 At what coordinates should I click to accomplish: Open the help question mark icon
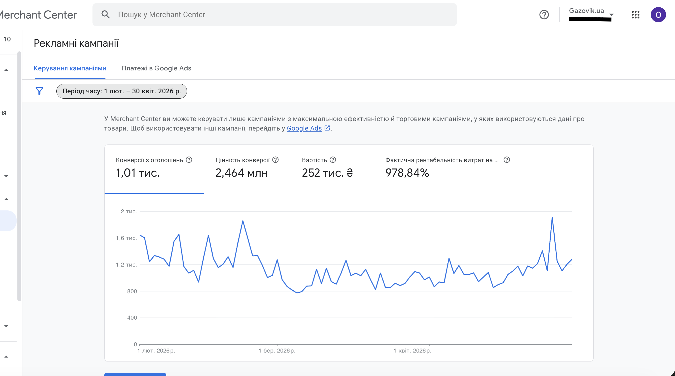point(544,15)
